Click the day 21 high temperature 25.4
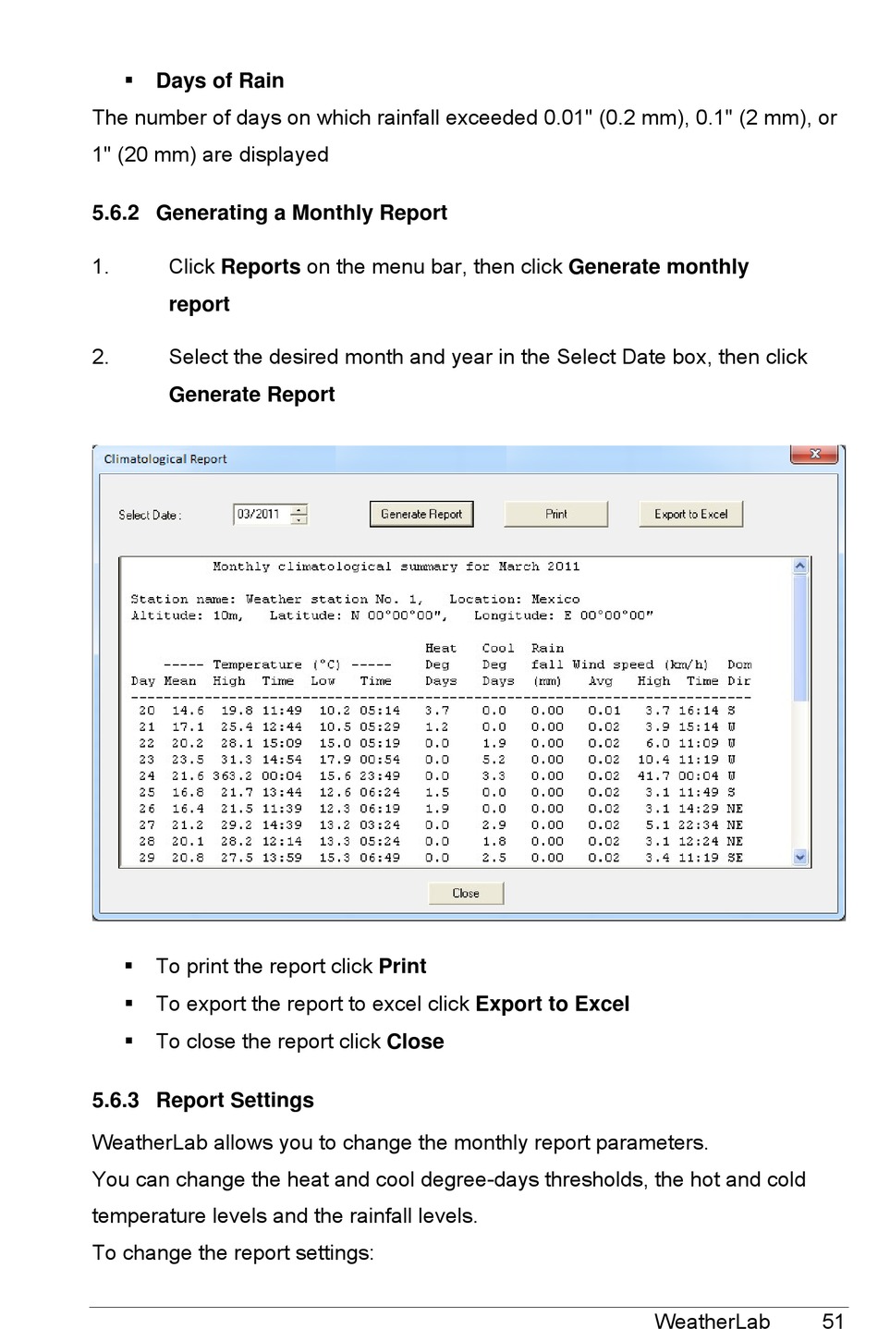The height and width of the screenshot is (1329, 878). [x=237, y=727]
